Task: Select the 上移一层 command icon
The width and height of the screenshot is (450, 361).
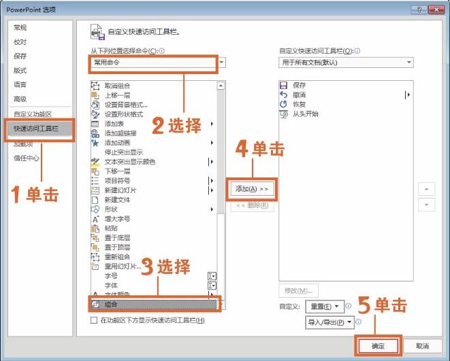Action: [x=95, y=95]
